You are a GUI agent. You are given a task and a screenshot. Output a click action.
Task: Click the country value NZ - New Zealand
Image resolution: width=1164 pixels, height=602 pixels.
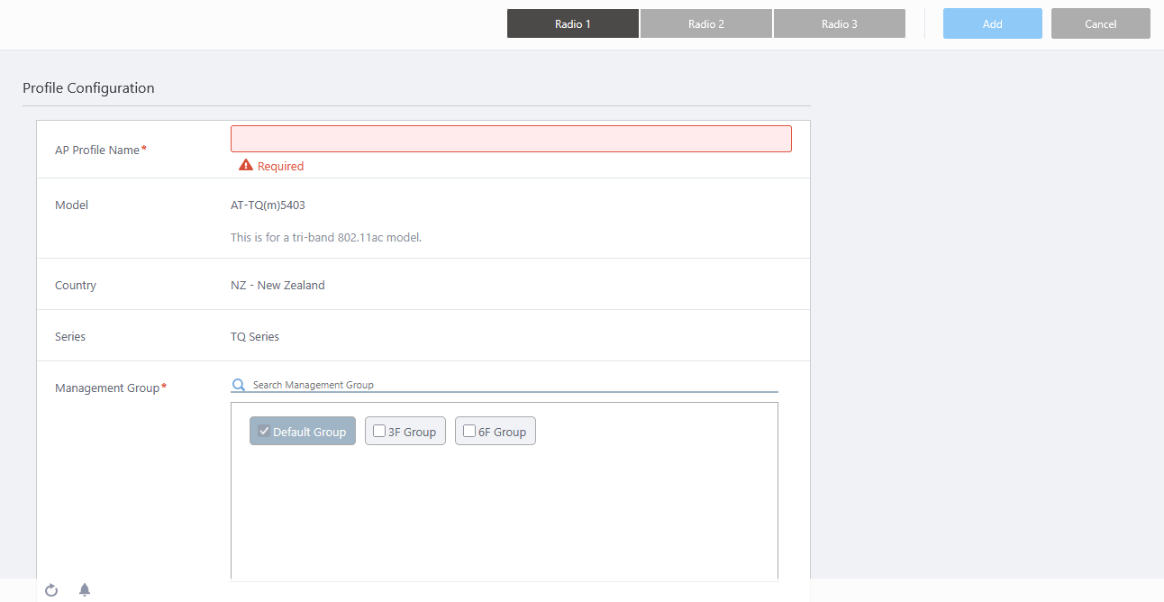pos(277,285)
